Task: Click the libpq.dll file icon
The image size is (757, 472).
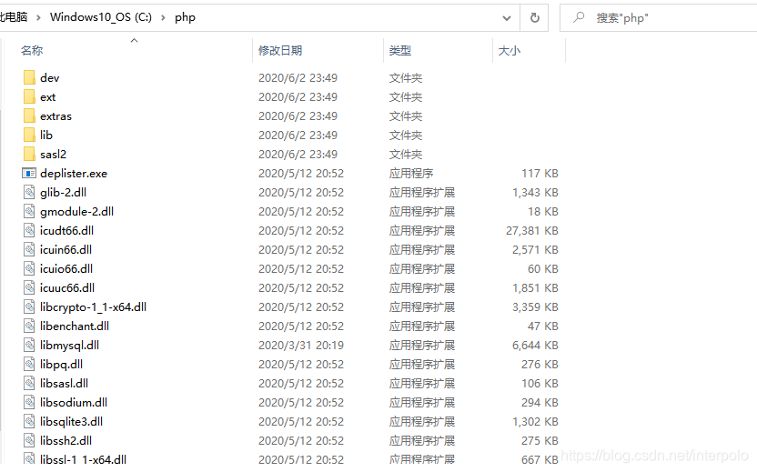Action: point(29,365)
